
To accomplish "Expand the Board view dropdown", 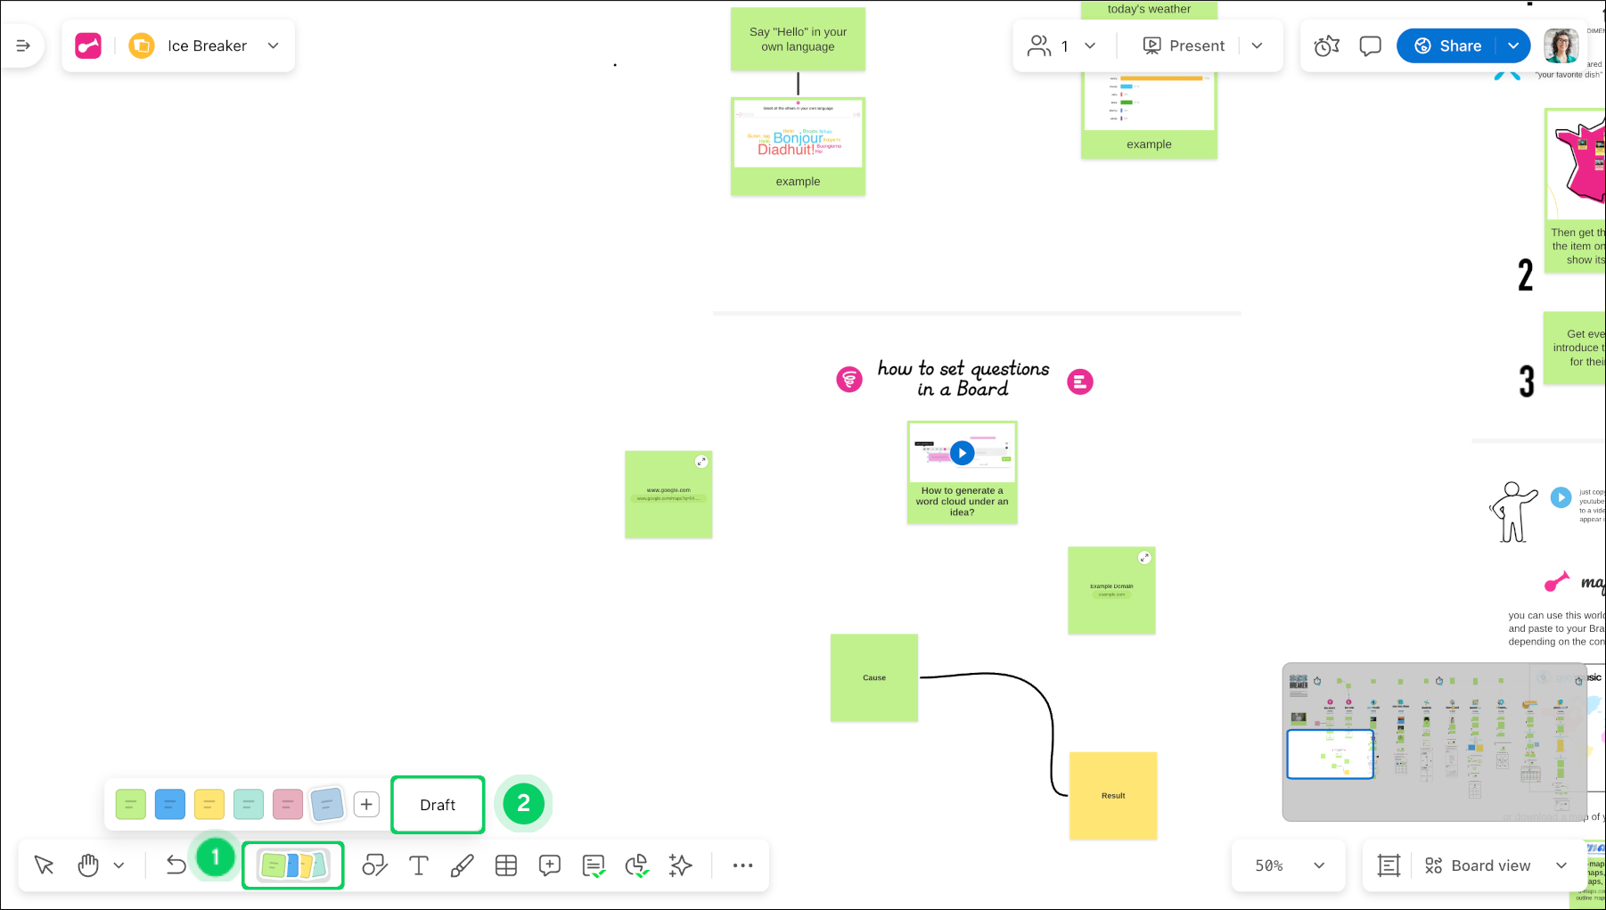I will click(x=1561, y=865).
